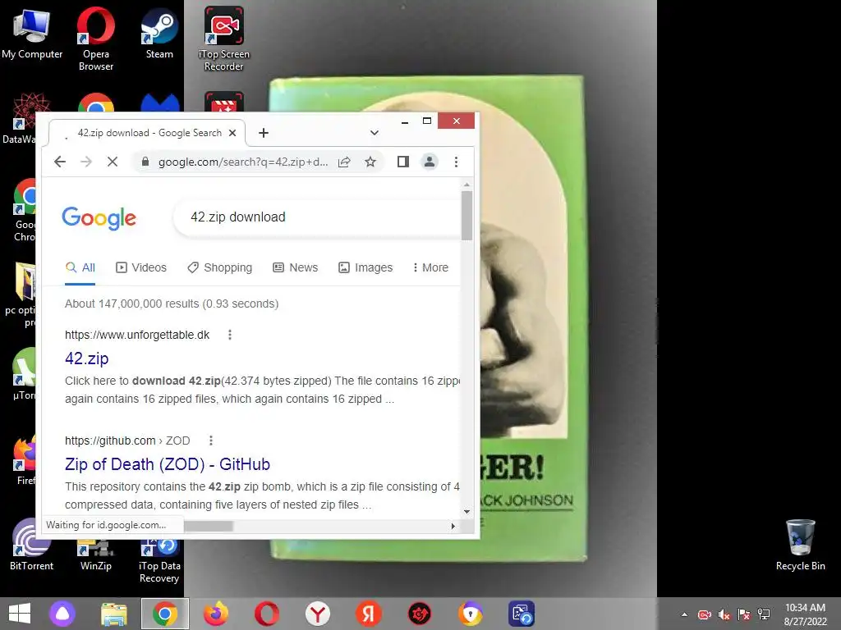
Task: Click the taskbar clock showing 10:34 AM
Action: pos(805,614)
